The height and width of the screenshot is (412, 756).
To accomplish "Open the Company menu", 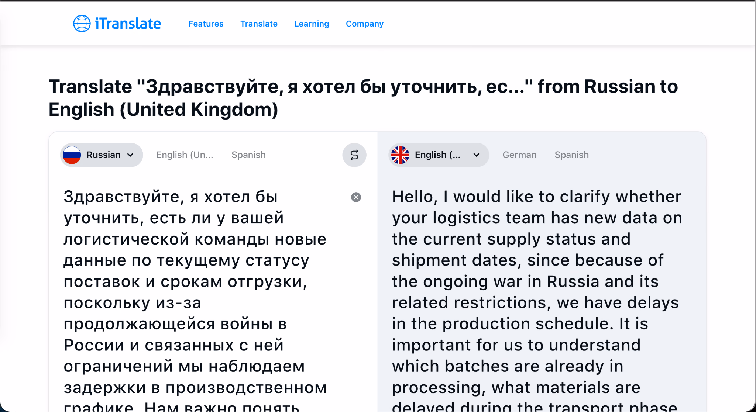I will [x=365, y=24].
